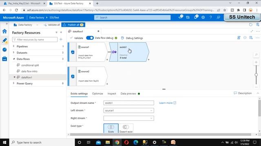
Task: Open dataflow toolbar more options ellipsis
Action: 257,38
